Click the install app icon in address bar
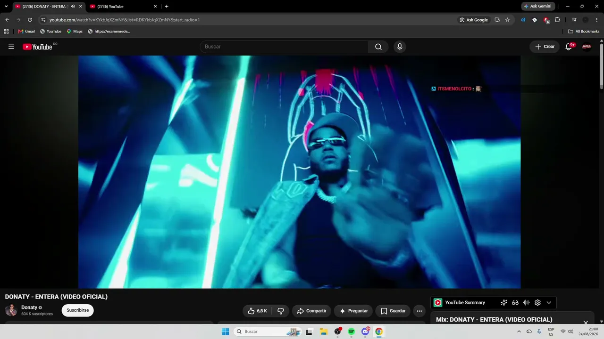Viewport: 604px width, 339px height. [497, 20]
